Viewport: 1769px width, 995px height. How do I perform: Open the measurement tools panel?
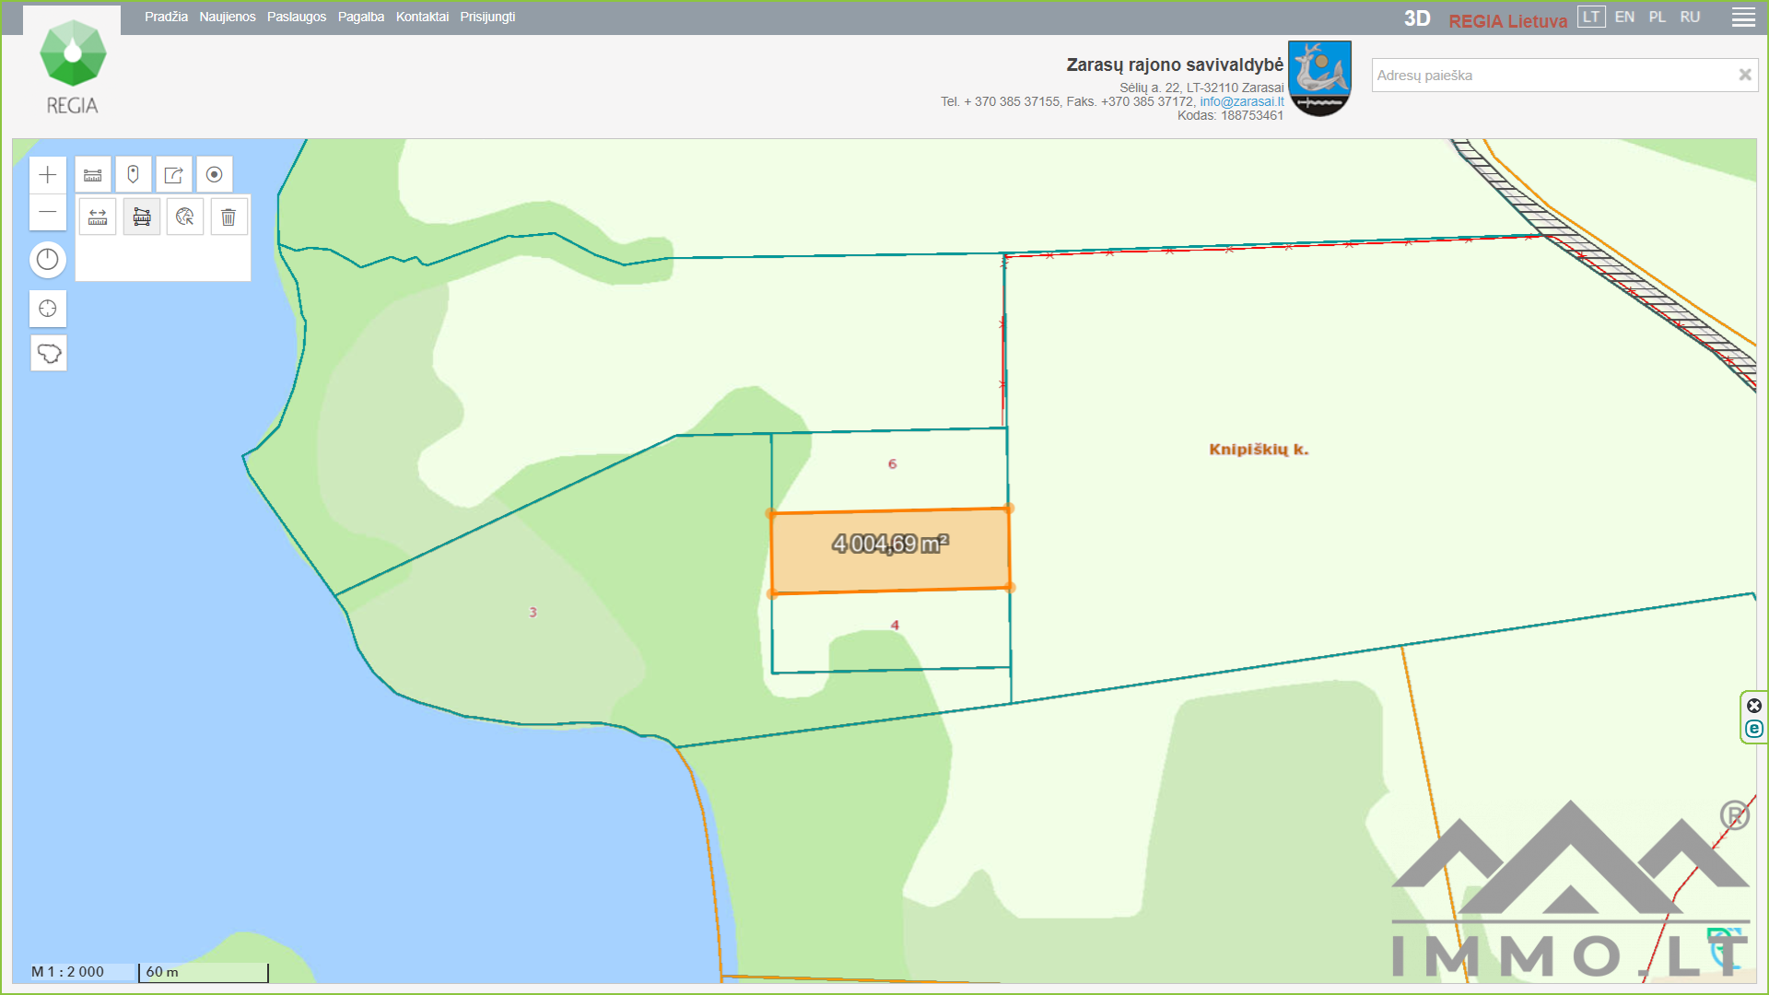93,175
